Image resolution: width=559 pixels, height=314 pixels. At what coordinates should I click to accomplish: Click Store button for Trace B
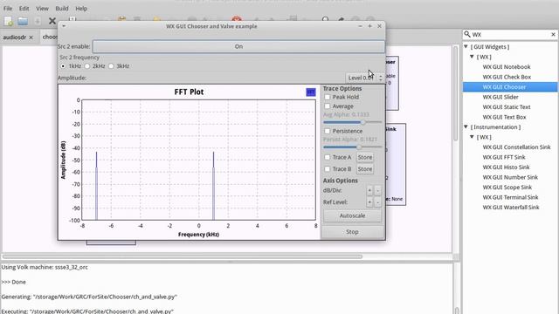365,168
